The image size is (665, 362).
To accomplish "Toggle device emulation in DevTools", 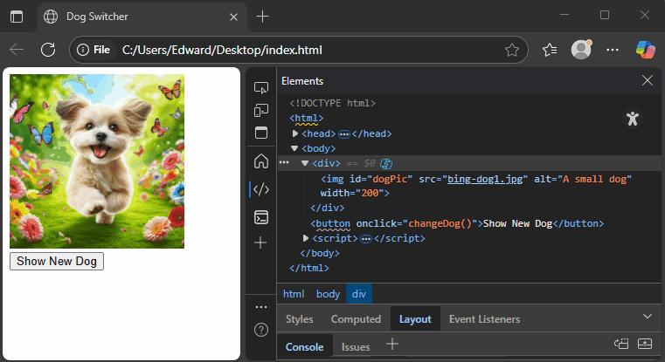I will pos(260,111).
